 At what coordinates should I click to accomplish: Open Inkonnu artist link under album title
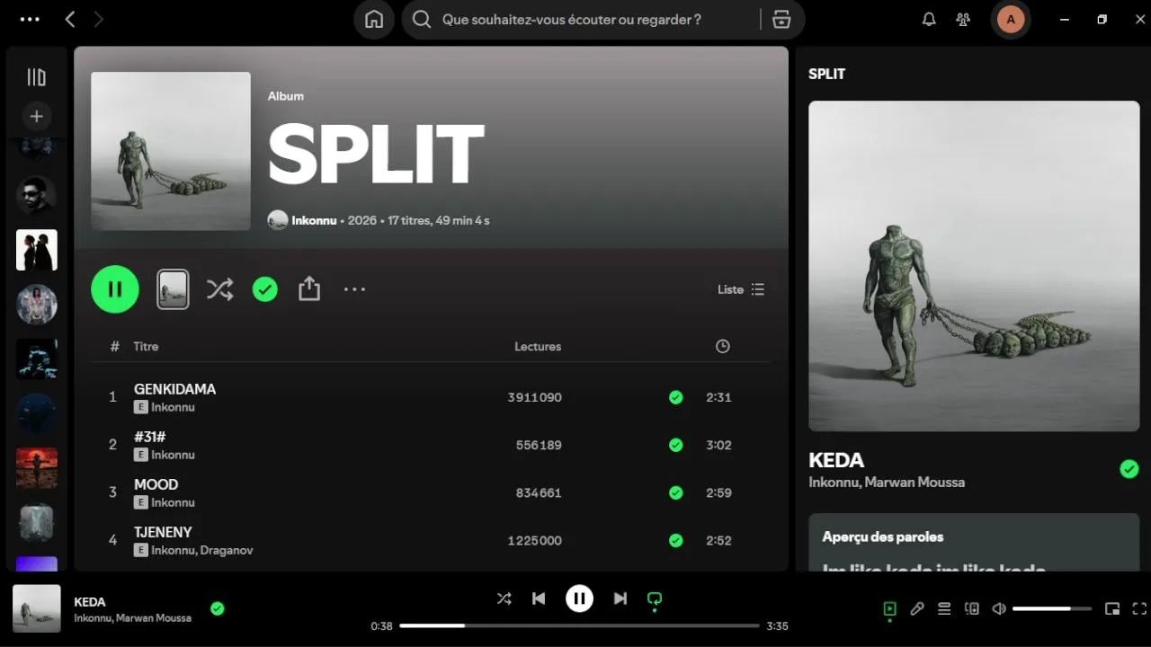315,220
